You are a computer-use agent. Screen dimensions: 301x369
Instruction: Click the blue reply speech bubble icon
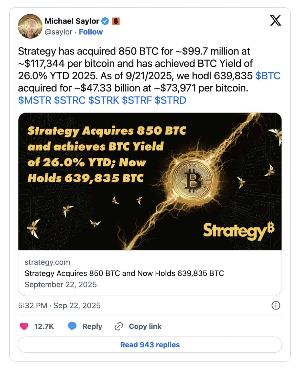click(x=72, y=326)
